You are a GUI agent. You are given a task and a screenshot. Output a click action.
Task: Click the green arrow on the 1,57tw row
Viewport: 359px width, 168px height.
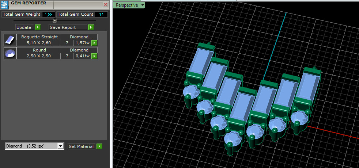pos(94,43)
